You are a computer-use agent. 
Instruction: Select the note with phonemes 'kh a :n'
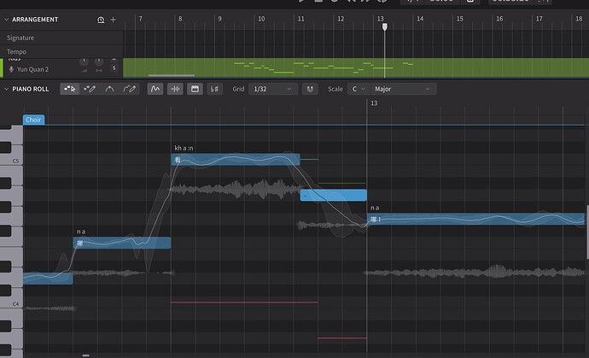coord(236,160)
